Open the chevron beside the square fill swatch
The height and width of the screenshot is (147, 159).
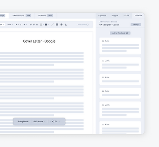(x=48, y=24)
